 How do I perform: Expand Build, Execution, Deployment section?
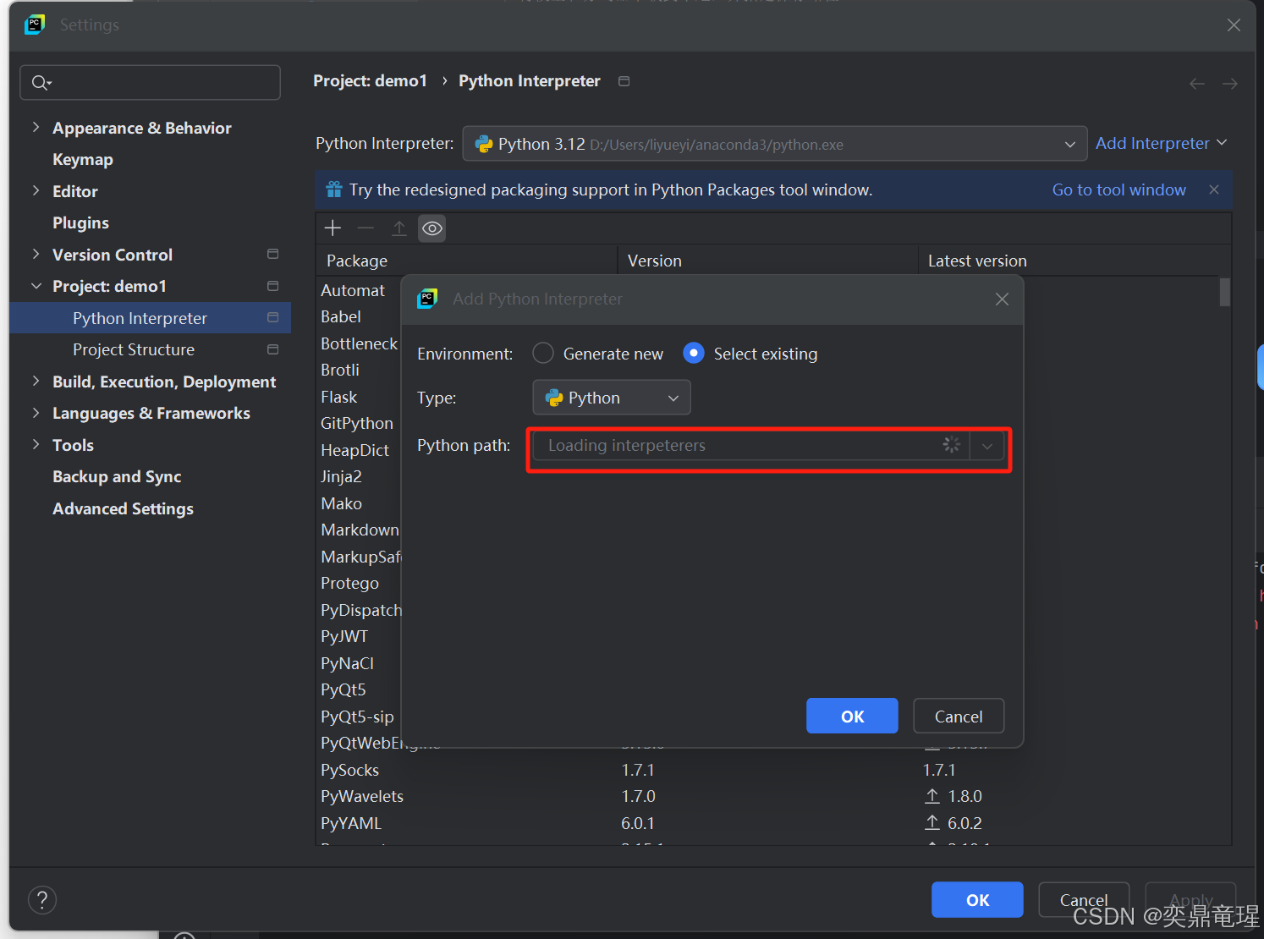[36, 381]
